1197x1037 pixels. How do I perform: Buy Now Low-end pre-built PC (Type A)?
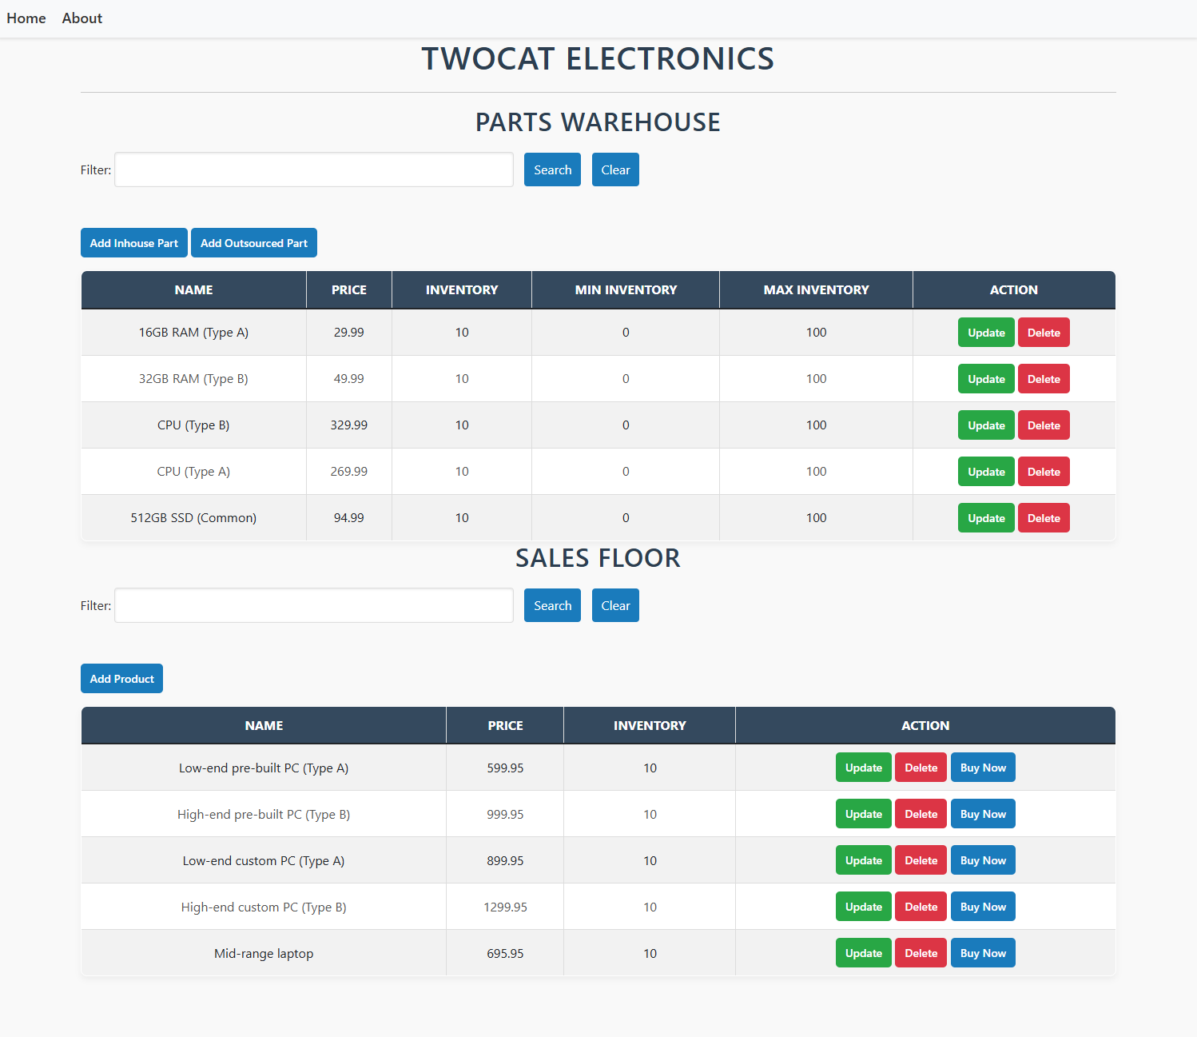click(x=983, y=768)
